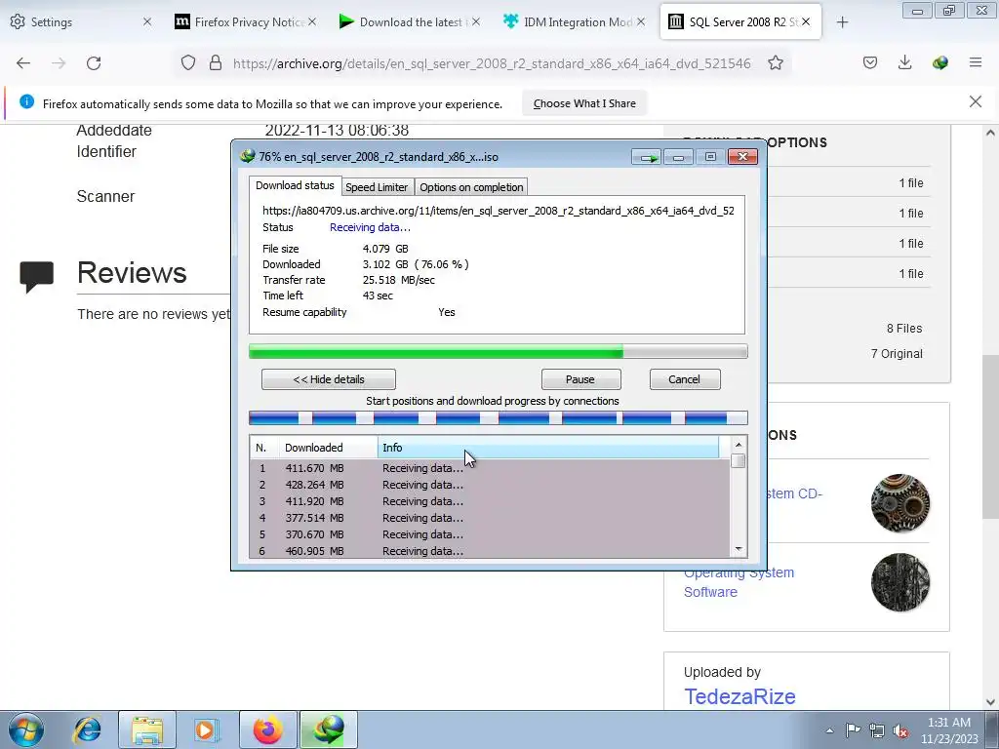This screenshot has width=999, height=749.
Task: Cancel the download
Action: click(x=684, y=379)
